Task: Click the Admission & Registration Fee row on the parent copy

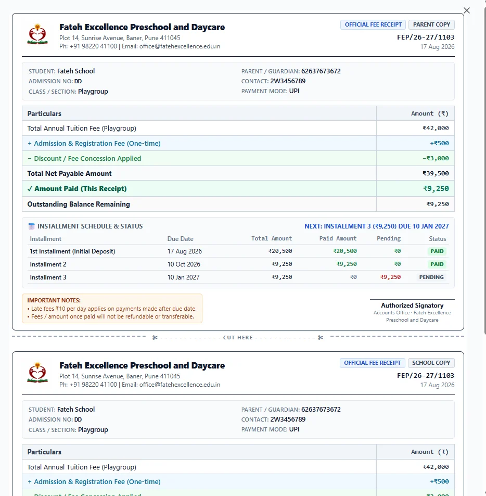Action: pos(238,143)
